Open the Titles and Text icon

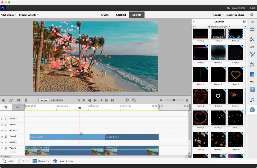coord(252,90)
